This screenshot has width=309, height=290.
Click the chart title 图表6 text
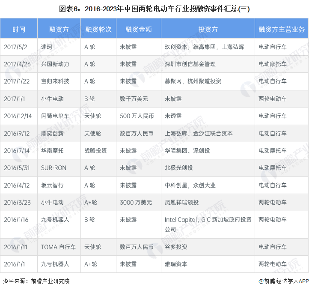(154, 9)
